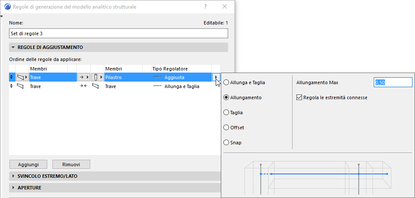The height and width of the screenshot is (198, 415).
Task: Open the connection direction arrow dropdown in the first row
Action: [84, 77]
